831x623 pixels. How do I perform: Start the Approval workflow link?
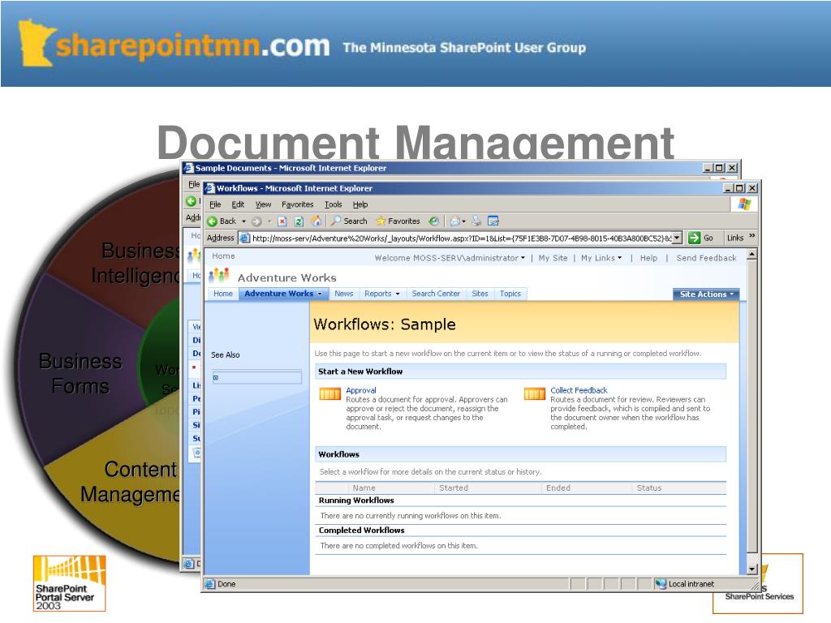coord(361,390)
